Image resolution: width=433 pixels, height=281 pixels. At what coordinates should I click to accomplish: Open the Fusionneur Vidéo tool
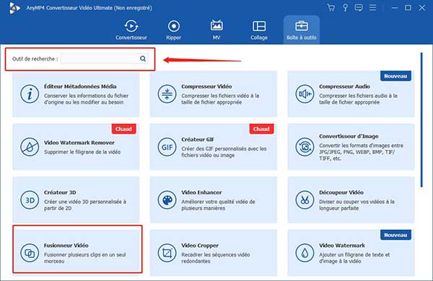[77, 249]
